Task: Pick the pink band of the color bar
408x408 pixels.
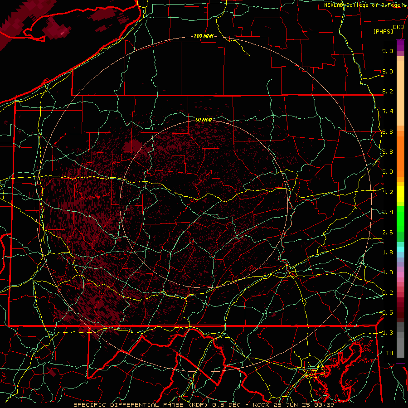Action: [x=400, y=275]
